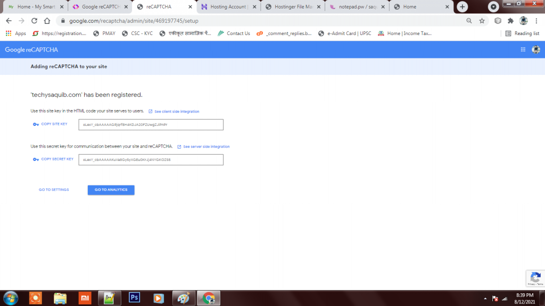Show hidden system tray icons
The width and height of the screenshot is (545, 306).
pyautogui.click(x=485, y=299)
